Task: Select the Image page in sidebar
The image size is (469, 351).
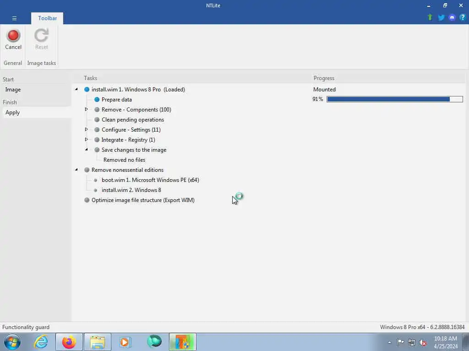Action: click(x=13, y=90)
